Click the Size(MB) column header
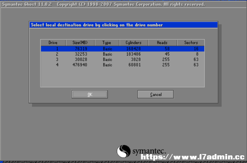 (80, 43)
